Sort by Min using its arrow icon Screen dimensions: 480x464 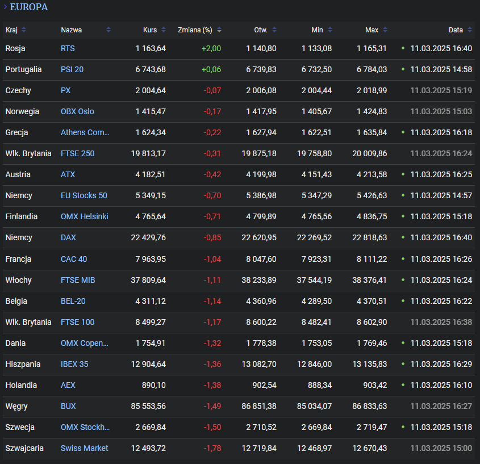click(x=329, y=30)
